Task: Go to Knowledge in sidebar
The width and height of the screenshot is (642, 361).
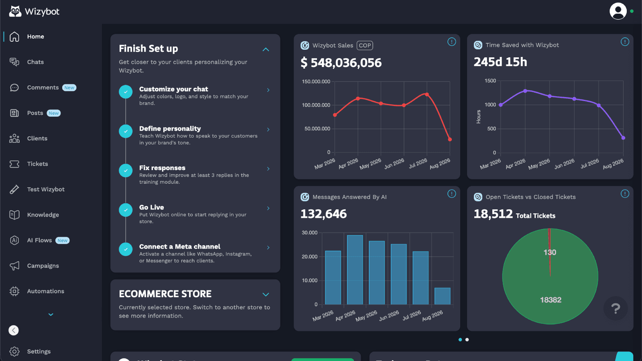Action: (43, 215)
